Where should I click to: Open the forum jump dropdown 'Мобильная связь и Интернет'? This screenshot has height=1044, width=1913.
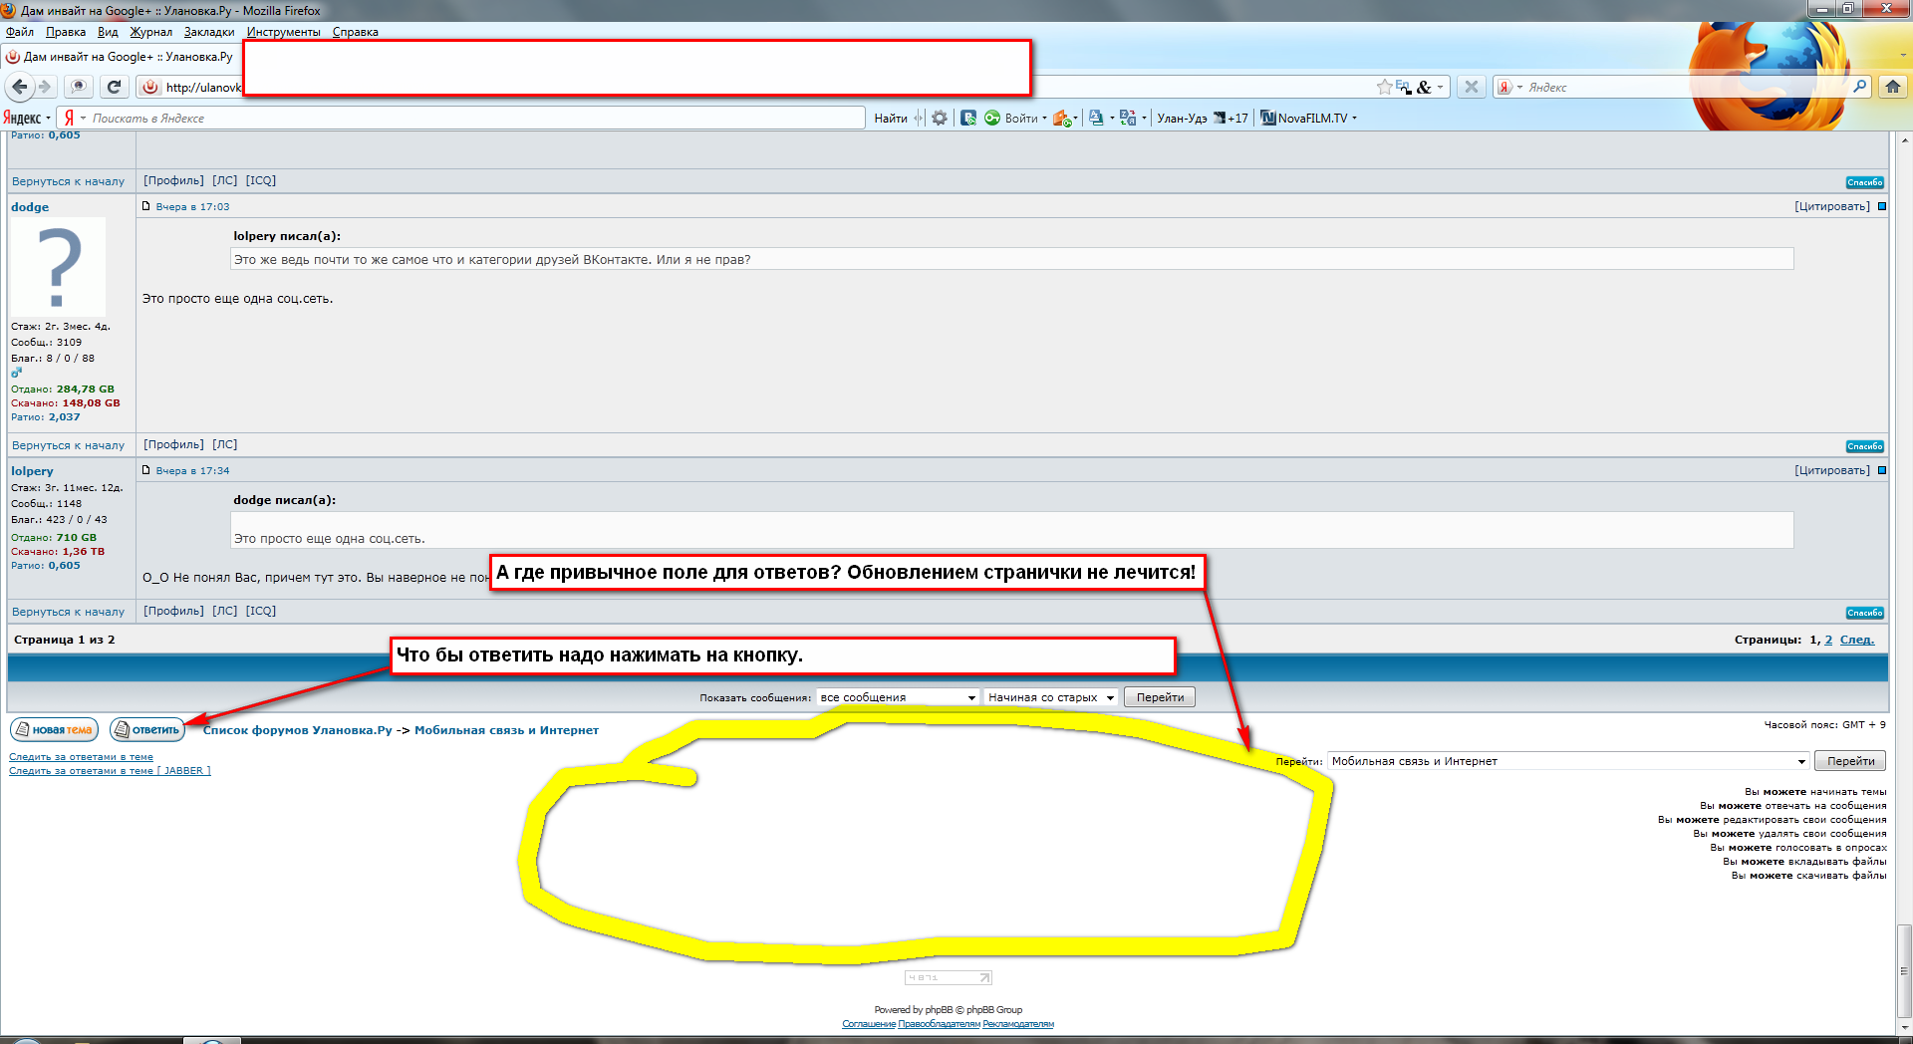1568,761
